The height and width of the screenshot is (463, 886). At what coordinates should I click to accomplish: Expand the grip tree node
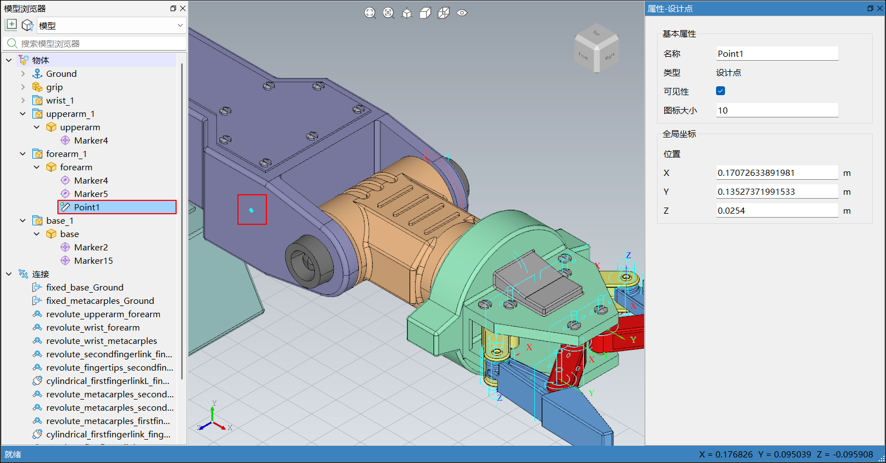tap(23, 87)
